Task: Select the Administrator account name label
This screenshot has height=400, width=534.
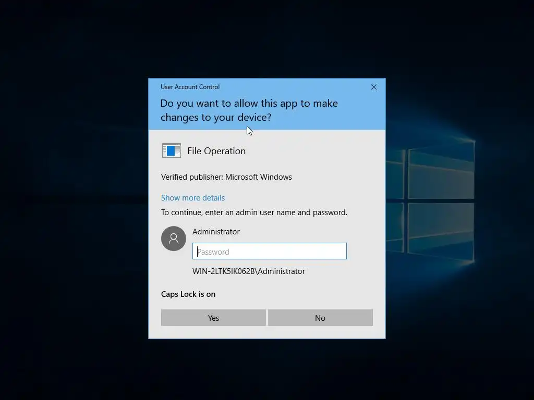Action: coord(216,232)
